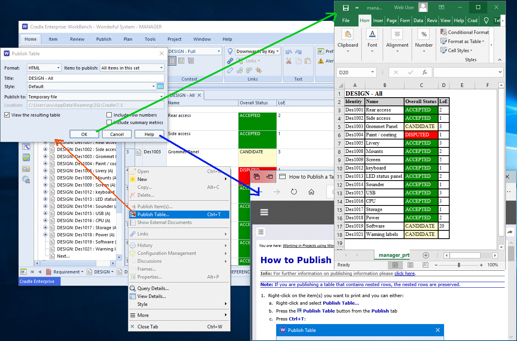Screen dimensions: 517x341
Task: Click the Excel formula bar input
Action: (468, 72)
